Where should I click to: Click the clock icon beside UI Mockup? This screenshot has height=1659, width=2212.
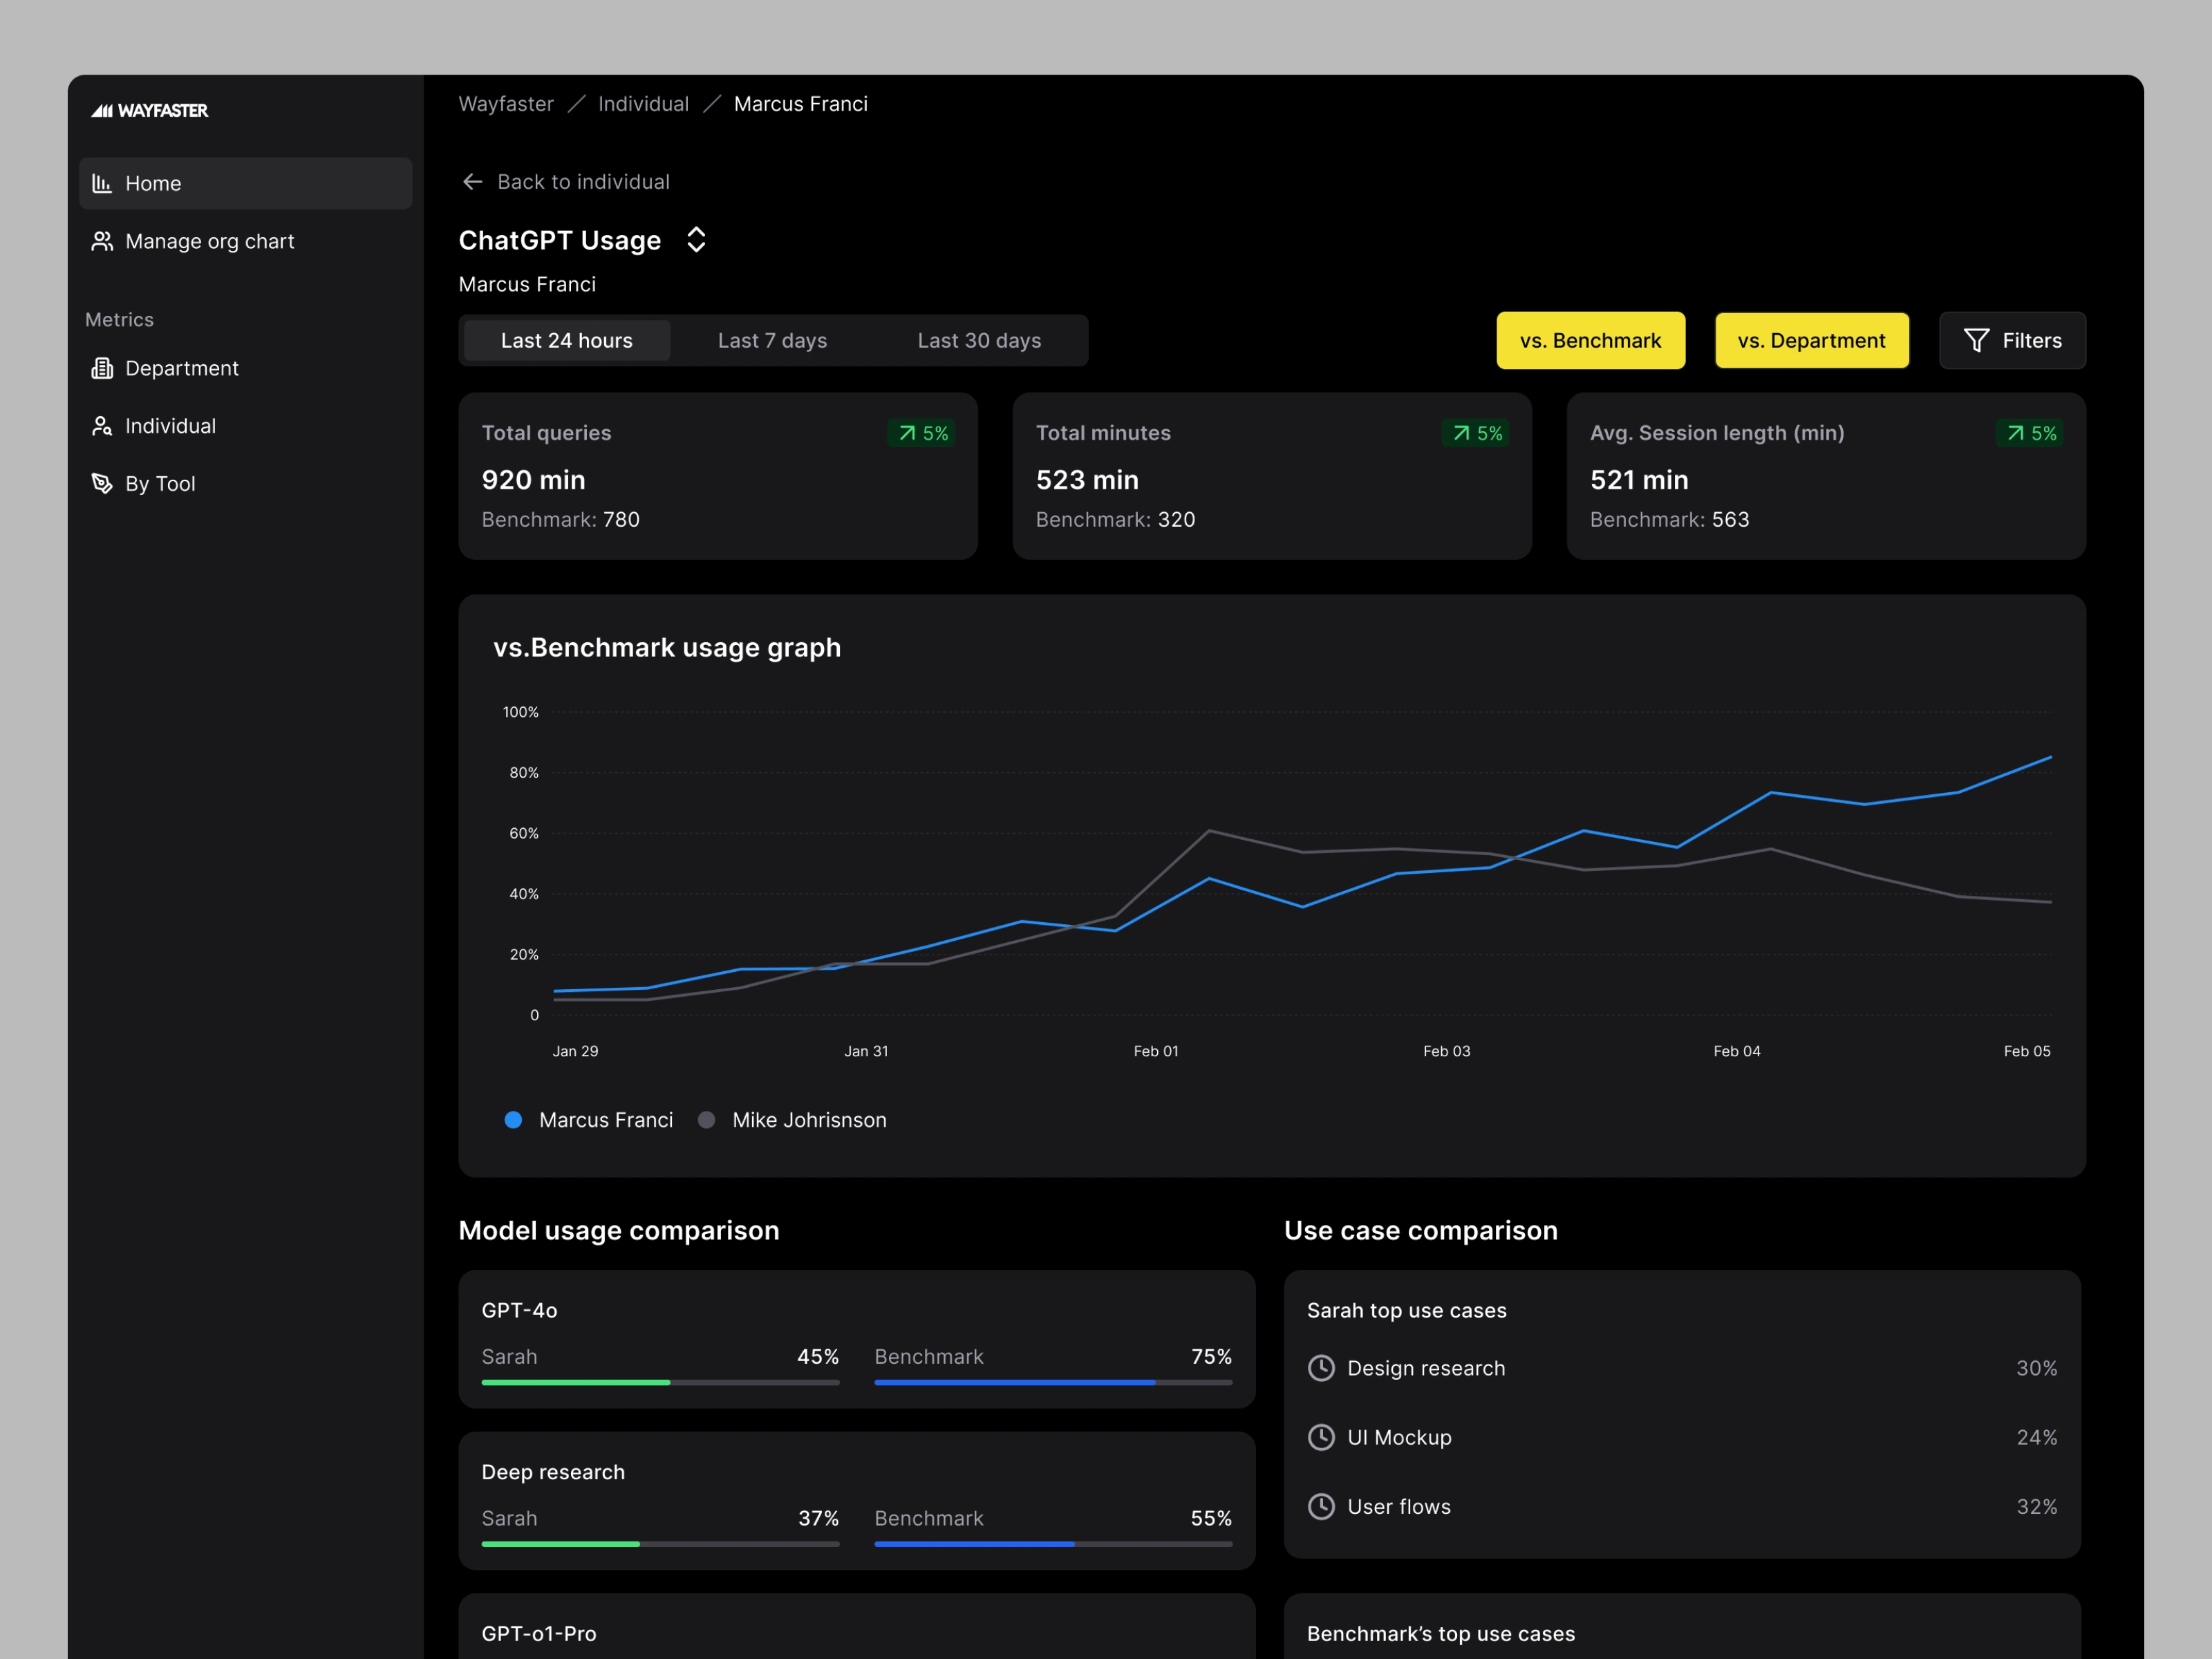pyautogui.click(x=1321, y=1437)
